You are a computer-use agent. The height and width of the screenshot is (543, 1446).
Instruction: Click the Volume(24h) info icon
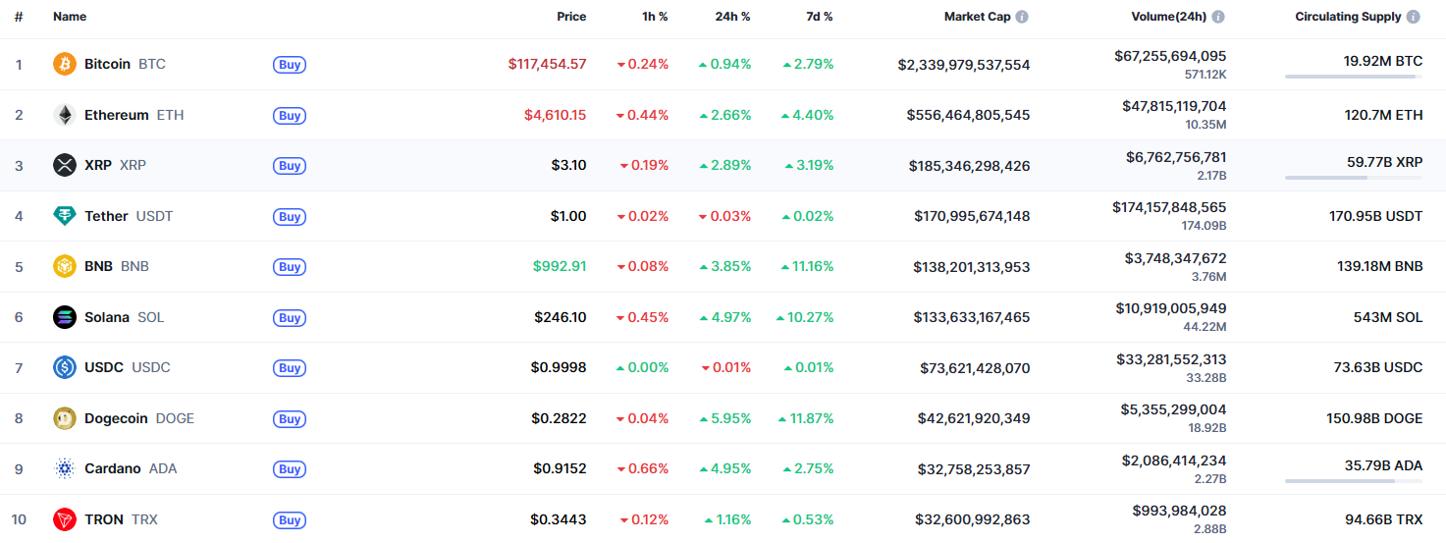[x=1218, y=17]
